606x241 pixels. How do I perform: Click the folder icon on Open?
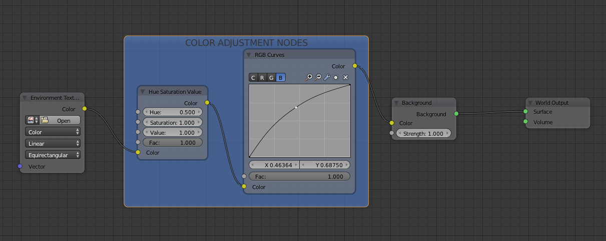pos(45,120)
